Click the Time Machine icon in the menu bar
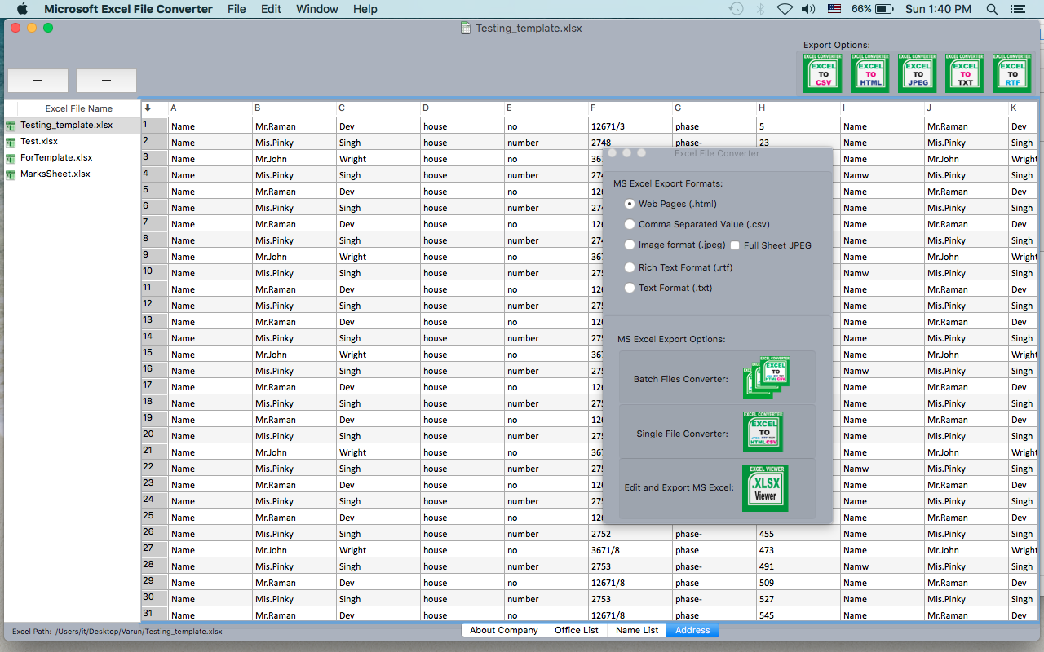 [x=736, y=9]
